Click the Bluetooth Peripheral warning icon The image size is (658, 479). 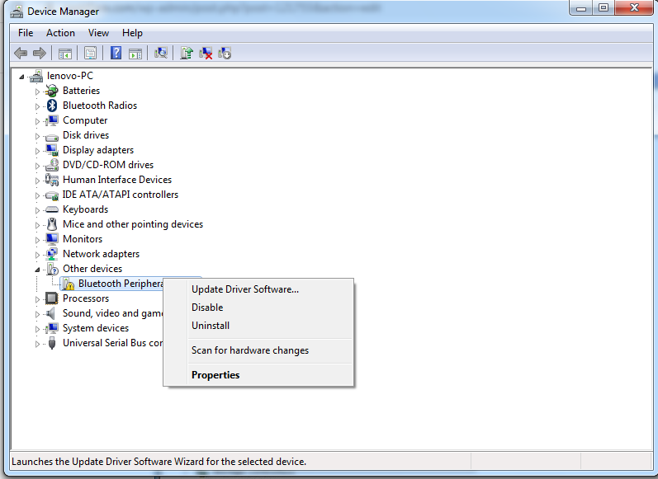(69, 284)
